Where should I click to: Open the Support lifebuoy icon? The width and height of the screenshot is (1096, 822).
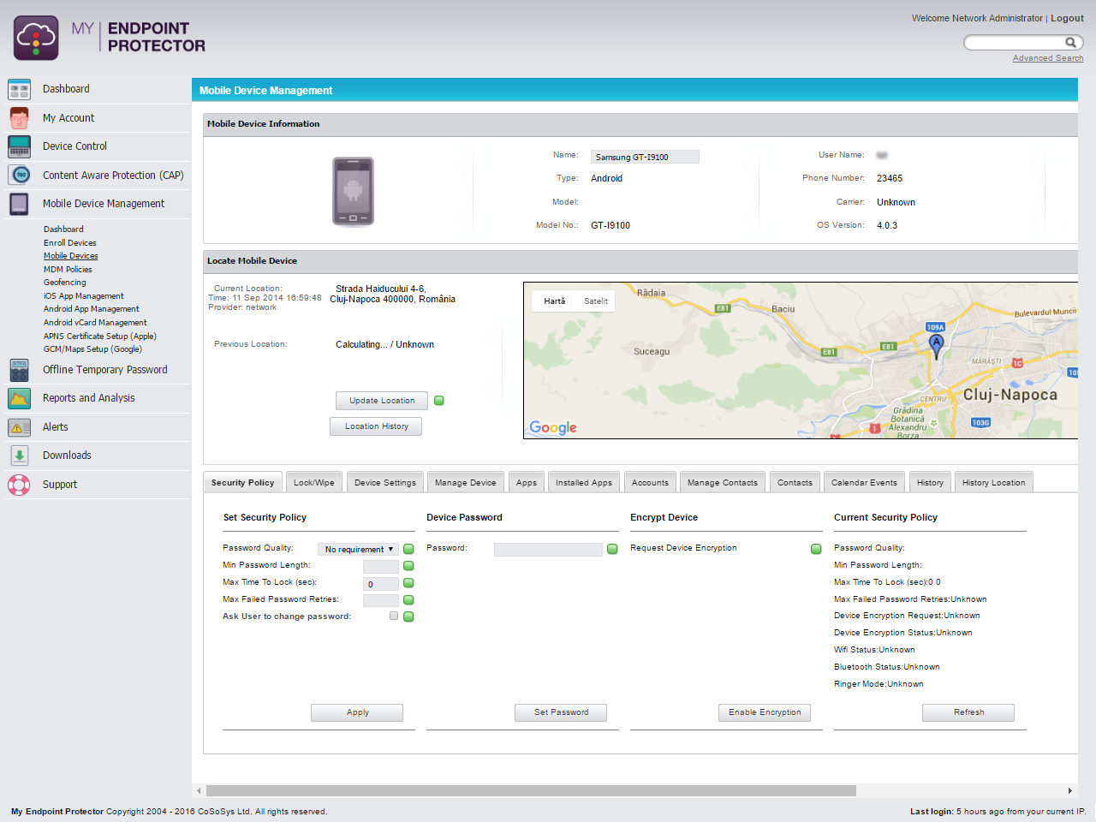pyautogui.click(x=19, y=485)
